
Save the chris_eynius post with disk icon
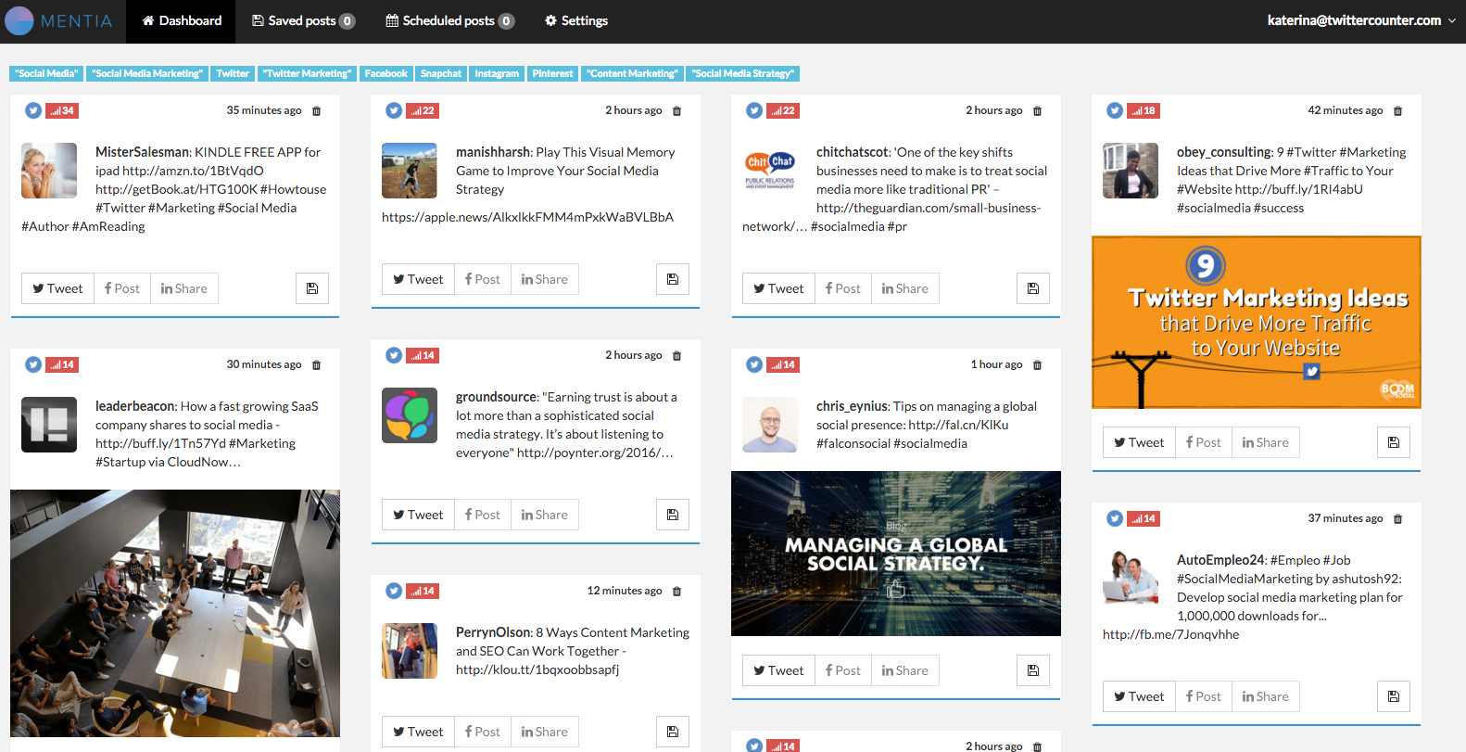coord(1033,670)
